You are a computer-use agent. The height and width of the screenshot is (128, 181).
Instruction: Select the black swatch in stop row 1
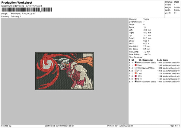(x=136, y=62)
